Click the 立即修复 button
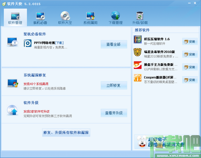 click(x=114, y=85)
